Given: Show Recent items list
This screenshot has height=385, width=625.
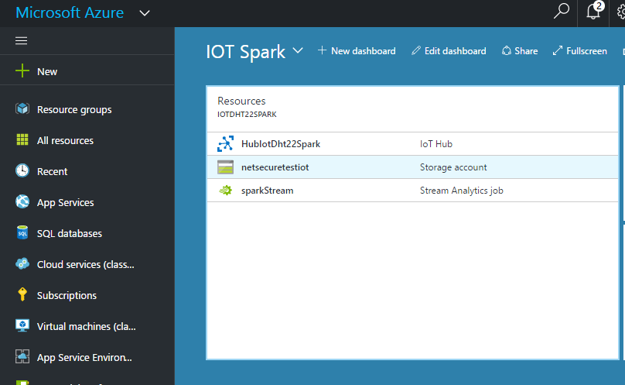Looking at the screenshot, I should (53, 172).
